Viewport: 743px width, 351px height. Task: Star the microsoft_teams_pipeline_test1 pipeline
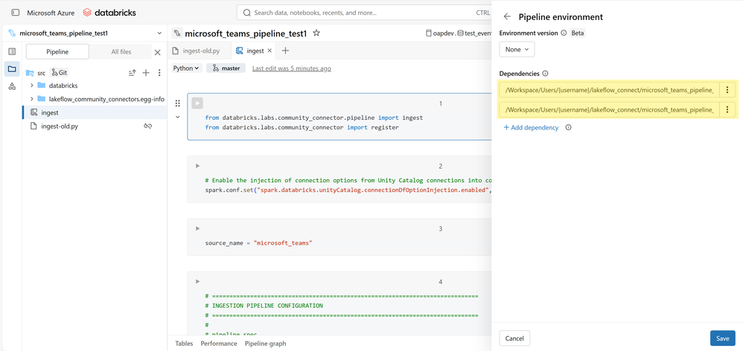[316, 33]
